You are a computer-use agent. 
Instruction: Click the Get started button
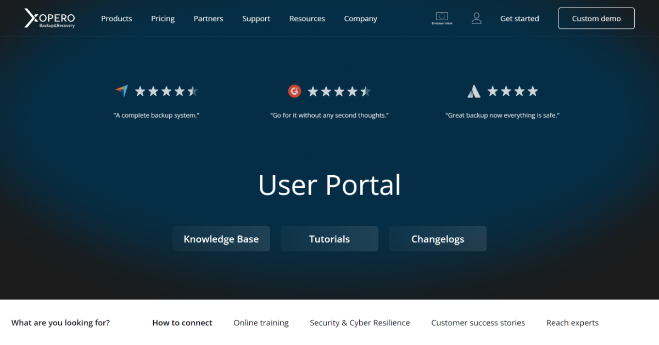[520, 18]
